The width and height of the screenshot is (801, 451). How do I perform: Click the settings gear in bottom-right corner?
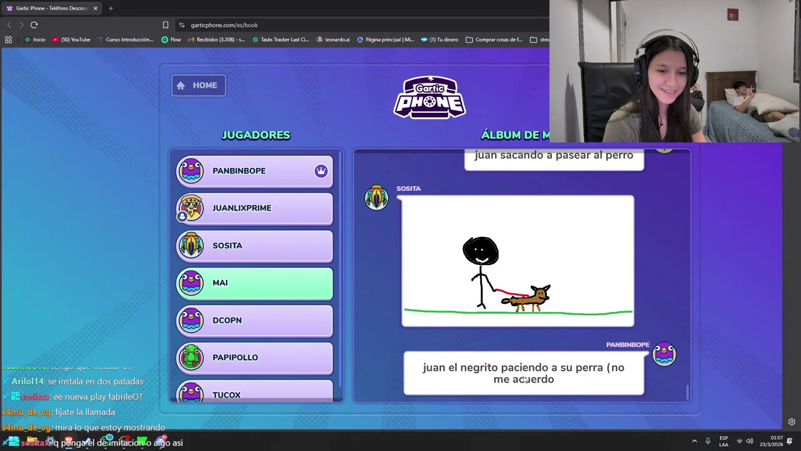792,422
